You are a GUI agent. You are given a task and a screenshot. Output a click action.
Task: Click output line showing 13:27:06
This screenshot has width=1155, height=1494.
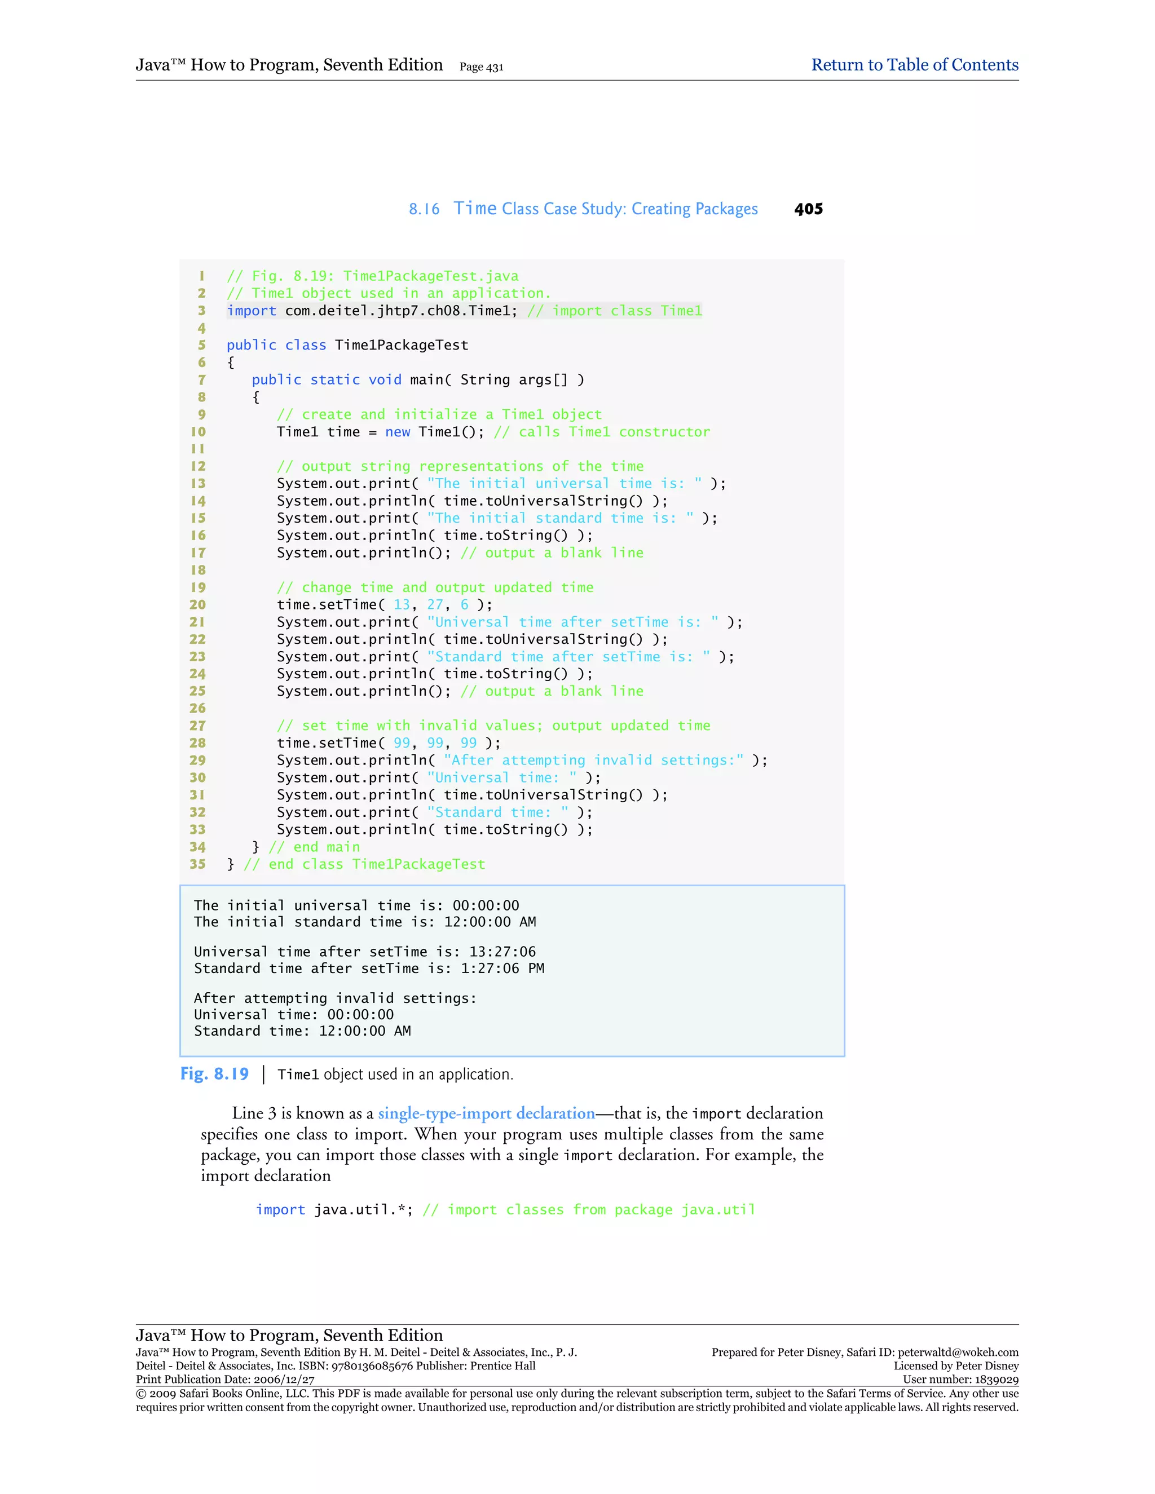tap(365, 952)
